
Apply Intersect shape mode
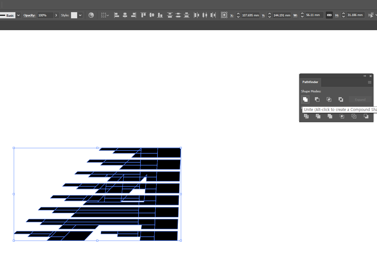point(329,99)
